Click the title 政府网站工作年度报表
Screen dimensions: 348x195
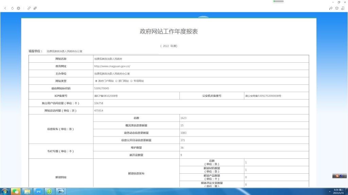point(169,31)
